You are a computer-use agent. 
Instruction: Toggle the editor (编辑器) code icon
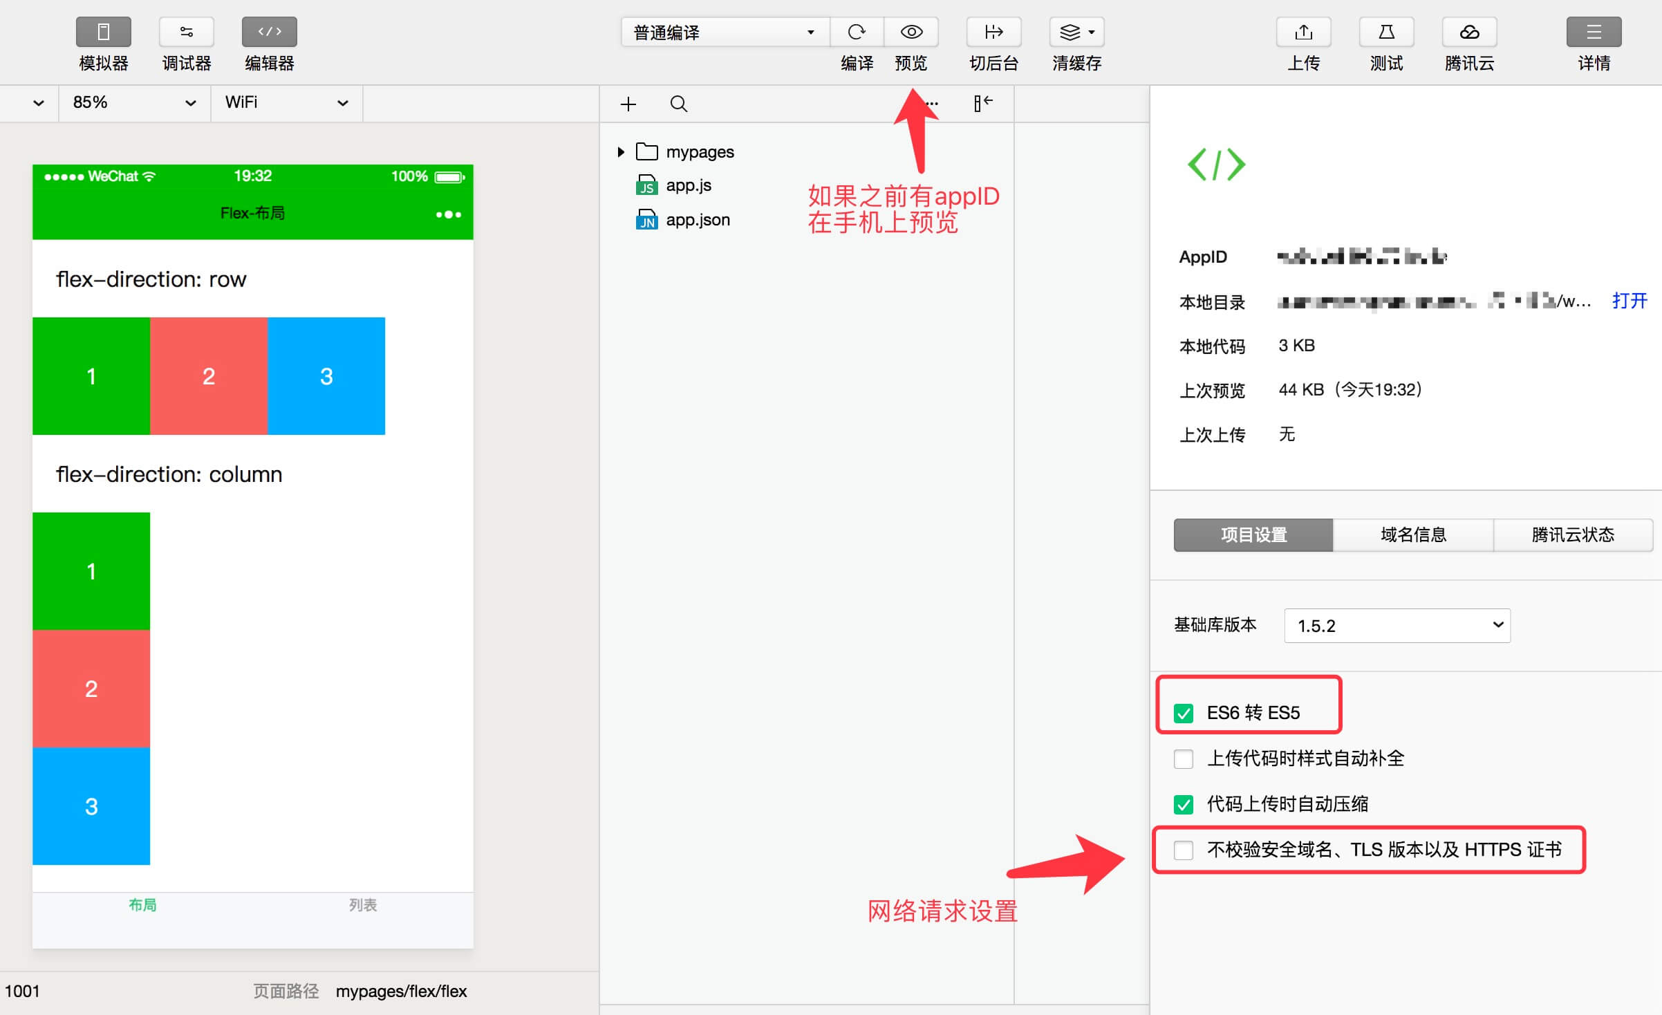(x=269, y=32)
